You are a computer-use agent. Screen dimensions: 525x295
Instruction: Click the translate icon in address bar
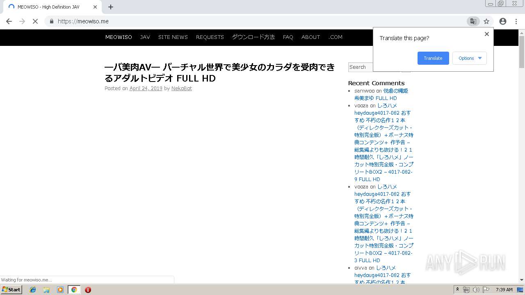[473, 21]
